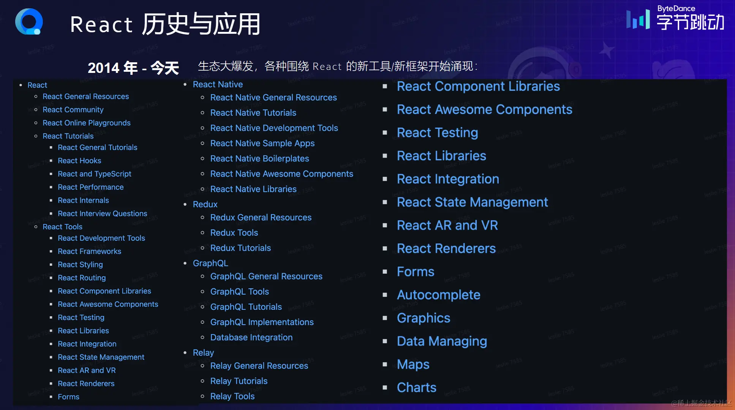Click the ByteDance logo icon
Screen dimensions: 735x410
point(638,20)
